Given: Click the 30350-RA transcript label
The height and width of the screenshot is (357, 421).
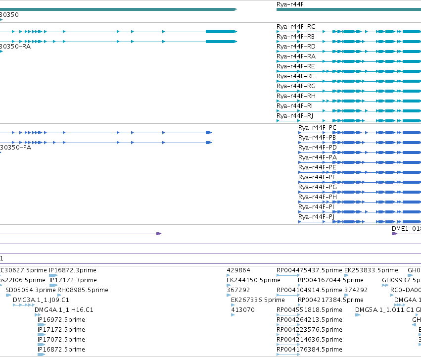Looking at the screenshot, I should click(15, 47).
